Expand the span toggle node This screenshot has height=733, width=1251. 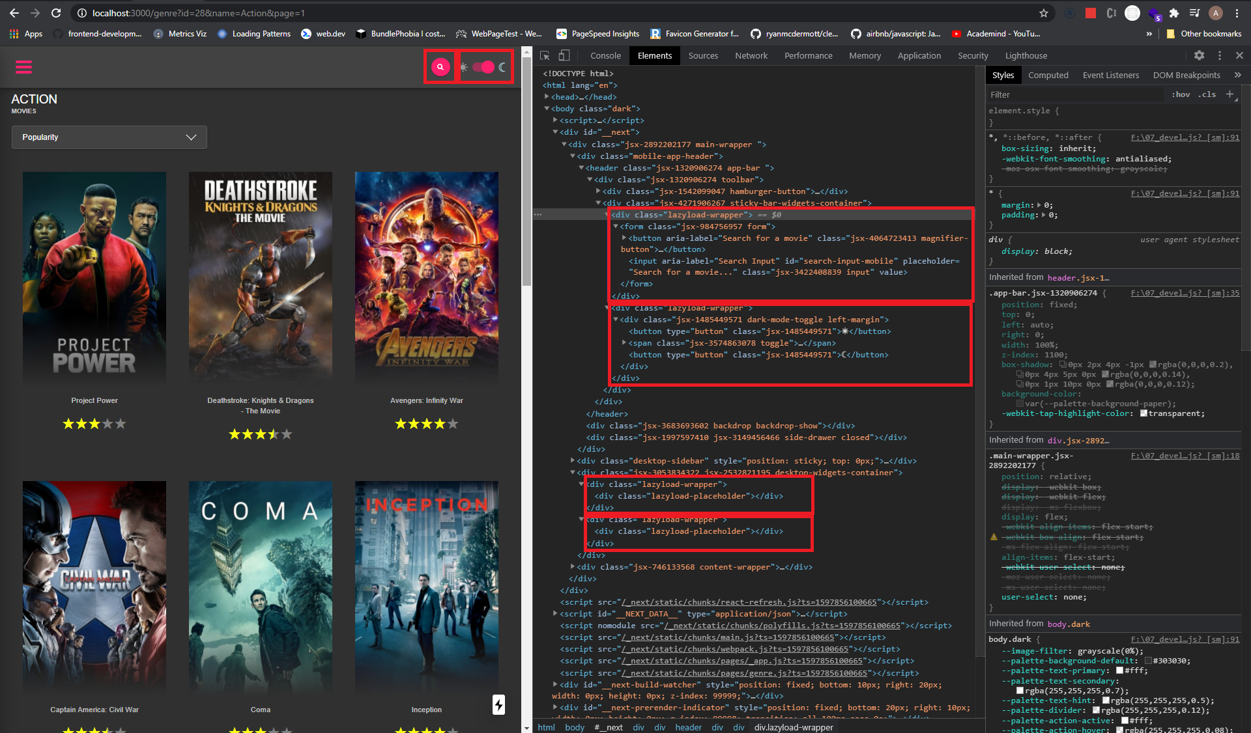624,342
